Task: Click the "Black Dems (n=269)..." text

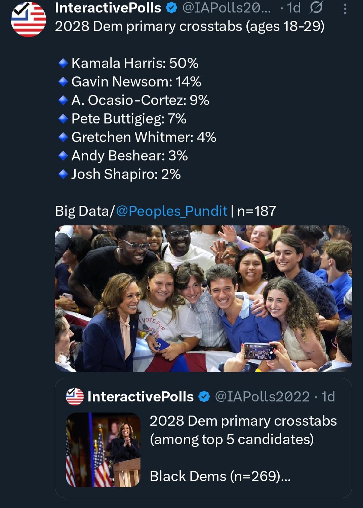Action: click(220, 476)
